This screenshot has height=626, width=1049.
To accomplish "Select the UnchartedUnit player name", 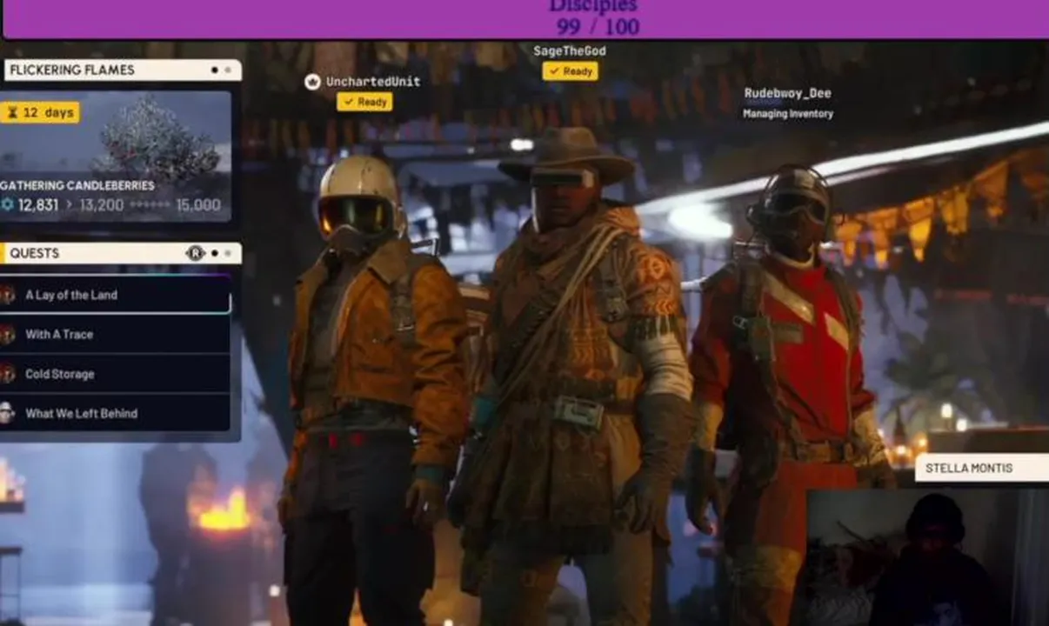I will (373, 82).
